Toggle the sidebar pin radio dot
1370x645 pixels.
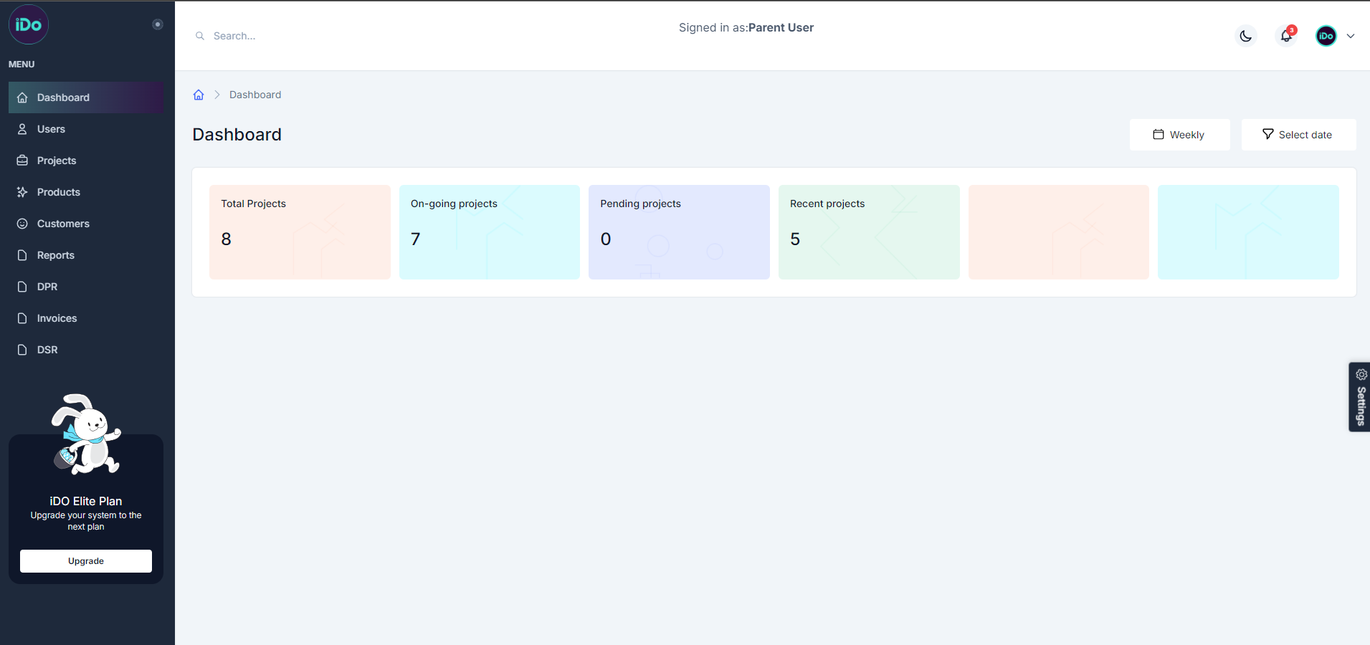point(158,24)
